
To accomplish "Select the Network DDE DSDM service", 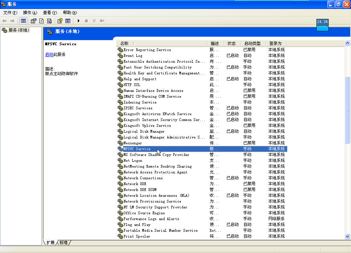I will 202,190.
